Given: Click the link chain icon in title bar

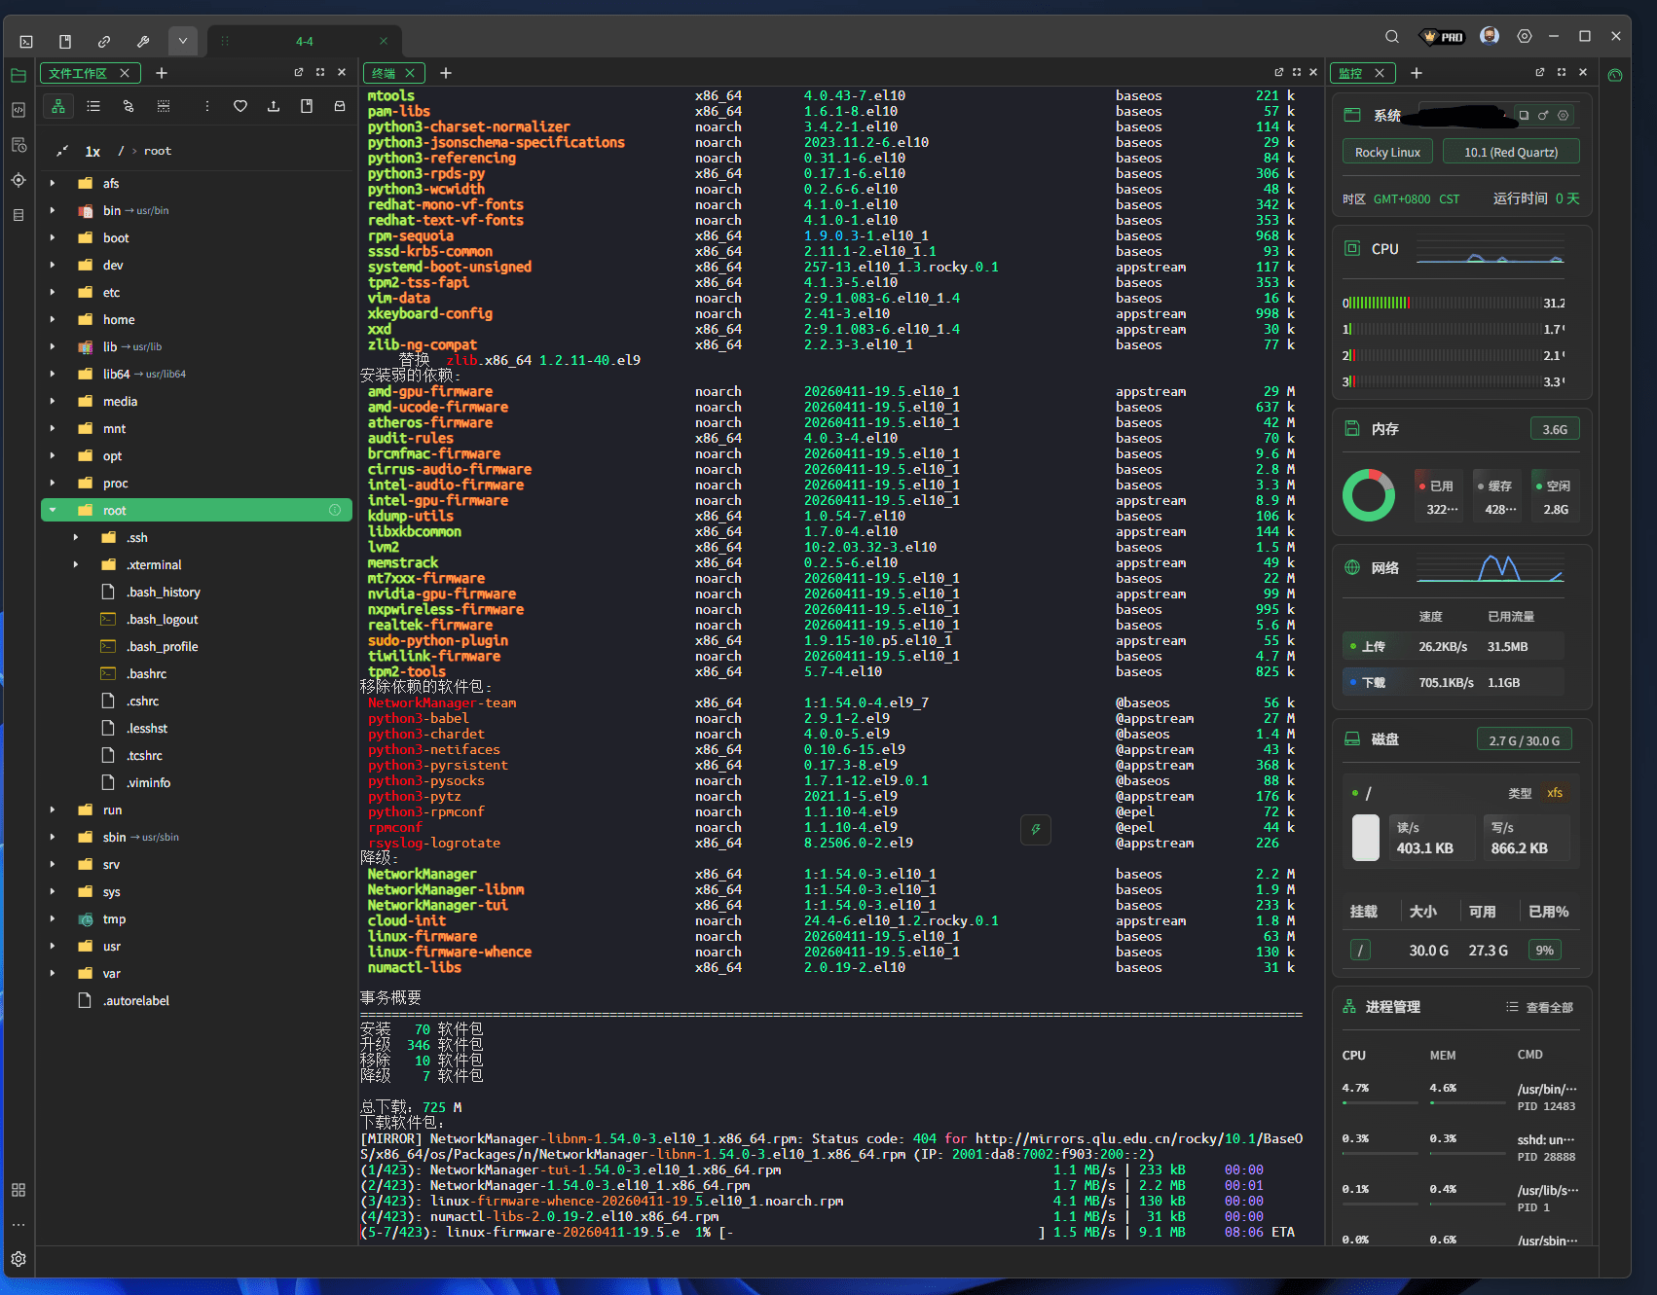Looking at the screenshot, I should click(x=104, y=41).
